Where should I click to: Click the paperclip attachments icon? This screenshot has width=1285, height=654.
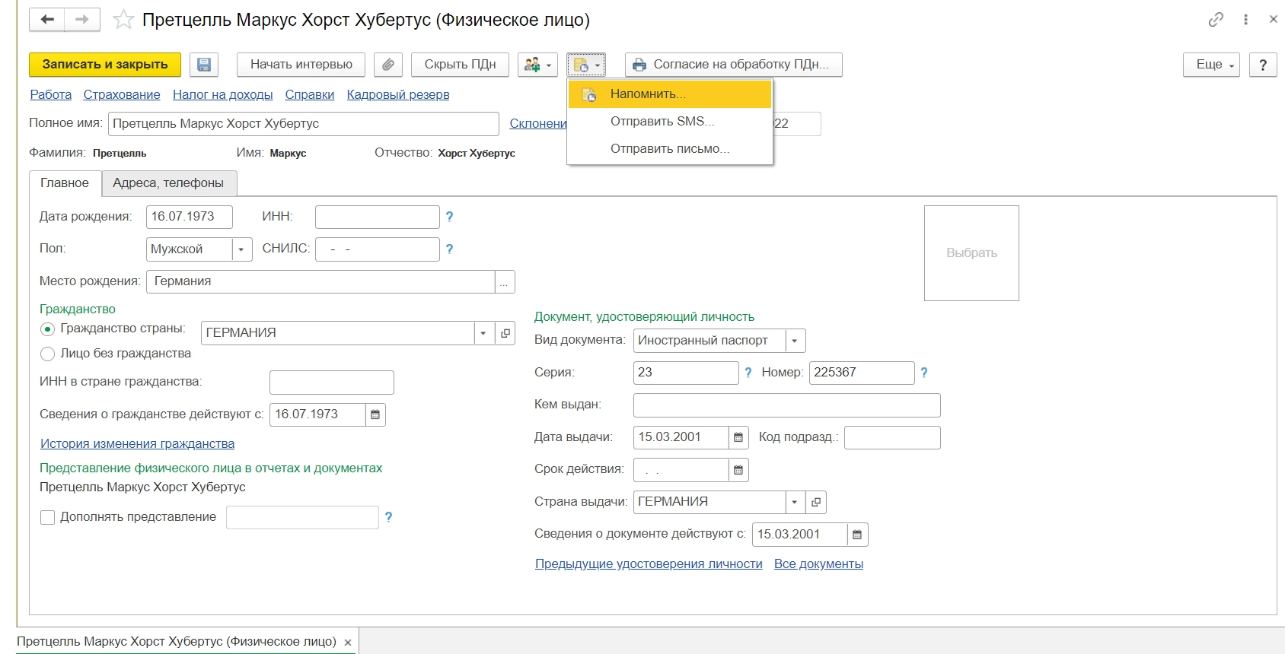pyautogui.click(x=388, y=65)
